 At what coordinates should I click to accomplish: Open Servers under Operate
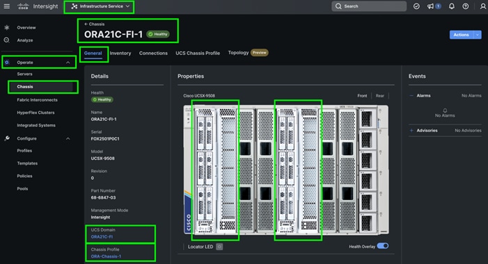[24, 74]
